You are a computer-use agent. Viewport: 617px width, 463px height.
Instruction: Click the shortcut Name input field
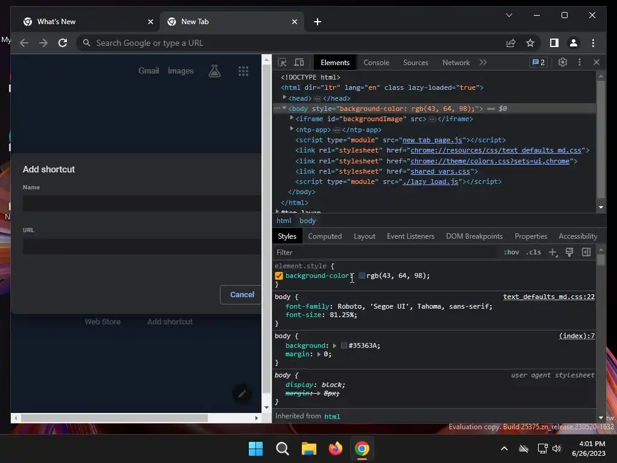[x=142, y=203]
